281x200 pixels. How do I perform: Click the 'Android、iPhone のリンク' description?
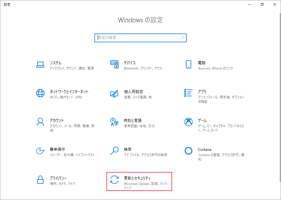point(215,68)
